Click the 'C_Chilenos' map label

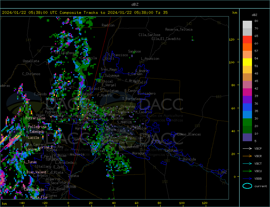(31, 74)
